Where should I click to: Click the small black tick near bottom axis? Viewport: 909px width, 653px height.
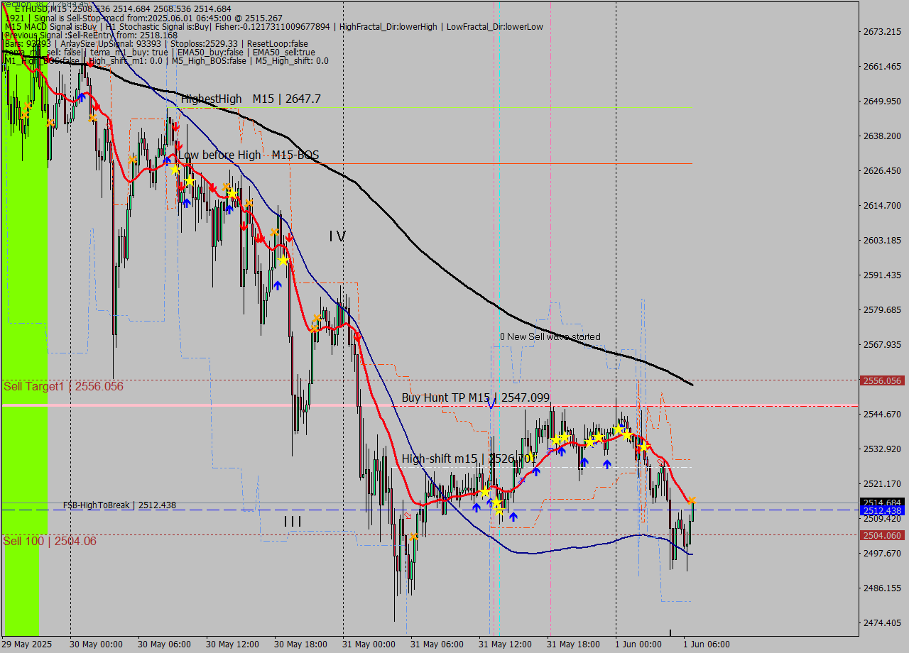(x=670, y=632)
